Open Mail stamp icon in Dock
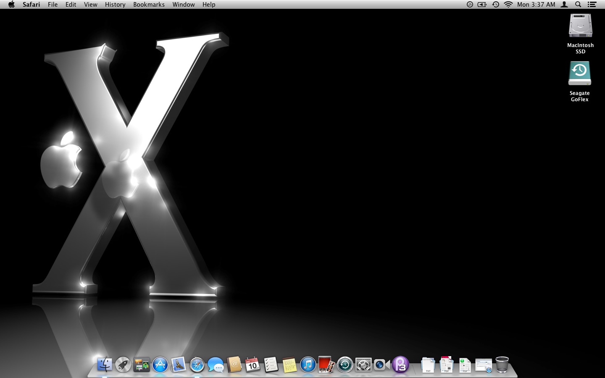Image resolution: width=605 pixels, height=378 pixels. [179, 365]
